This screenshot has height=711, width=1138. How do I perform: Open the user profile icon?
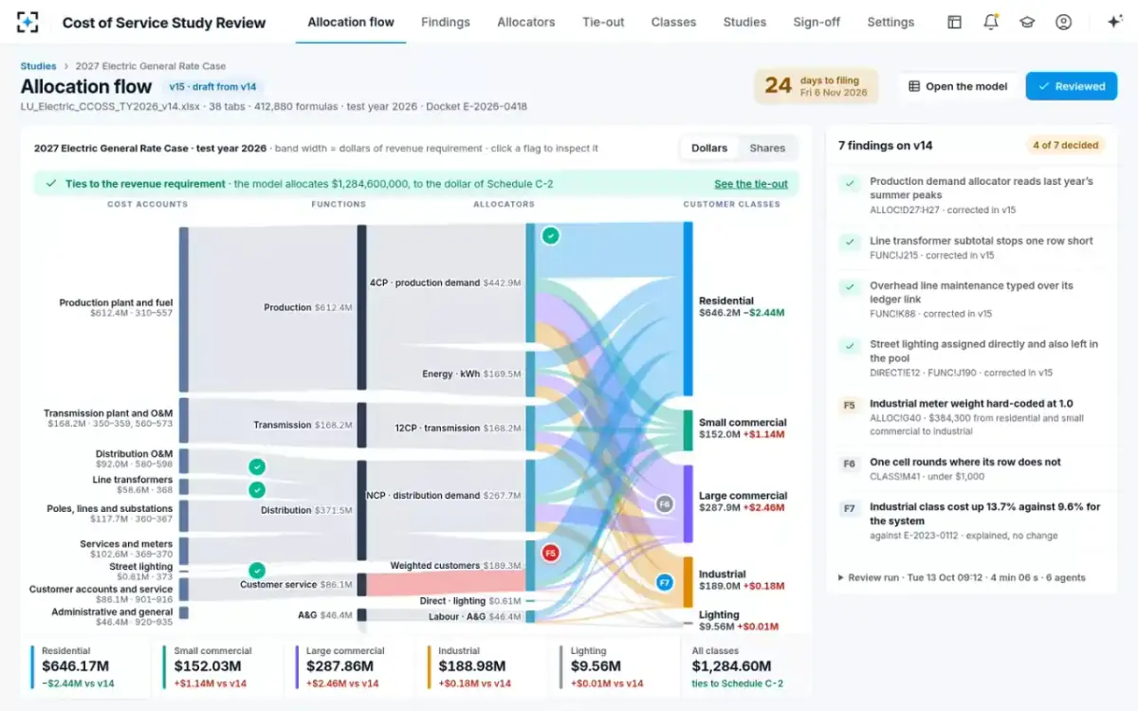pos(1063,22)
